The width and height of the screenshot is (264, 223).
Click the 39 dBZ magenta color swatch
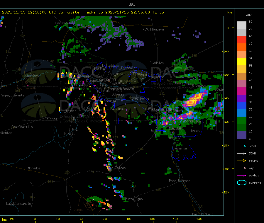click(242, 91)
